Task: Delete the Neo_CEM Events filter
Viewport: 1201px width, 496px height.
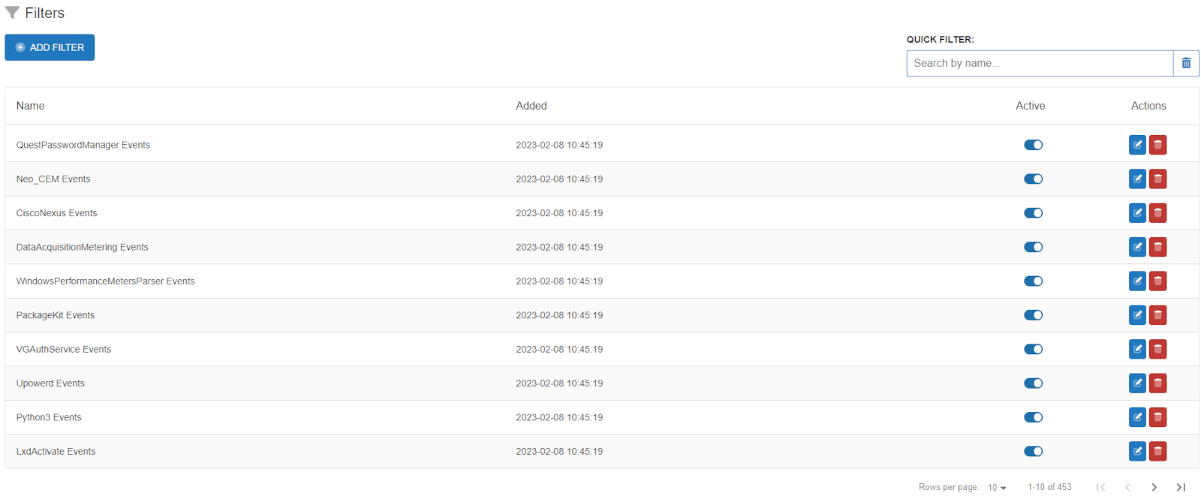Action: 1157,179
